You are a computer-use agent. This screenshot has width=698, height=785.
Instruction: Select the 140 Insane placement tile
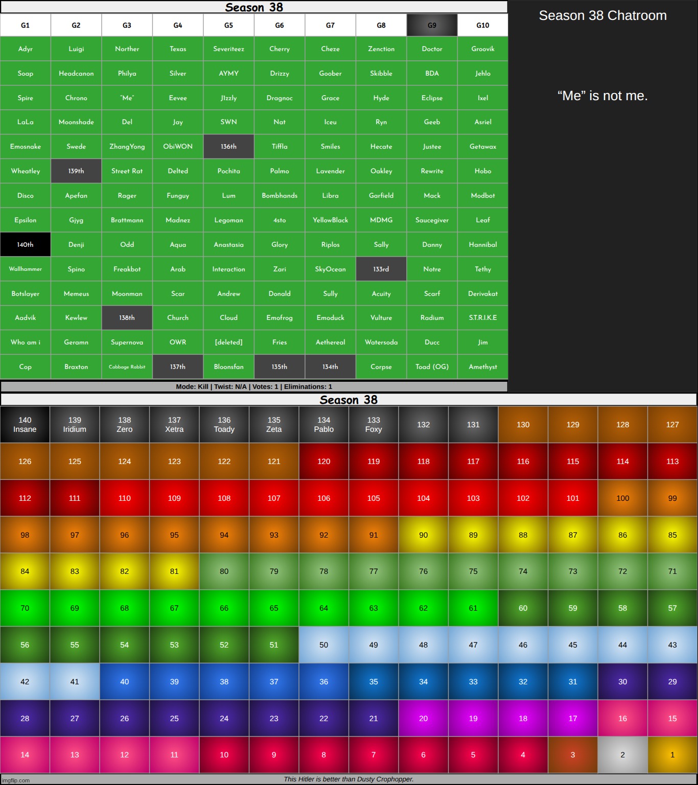tap(25, 425)
